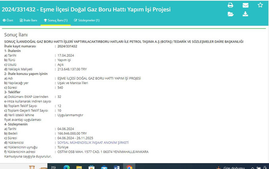Open File Explorer from the taskbar
This screenshot has height=169, width=269.
[79, 167]
